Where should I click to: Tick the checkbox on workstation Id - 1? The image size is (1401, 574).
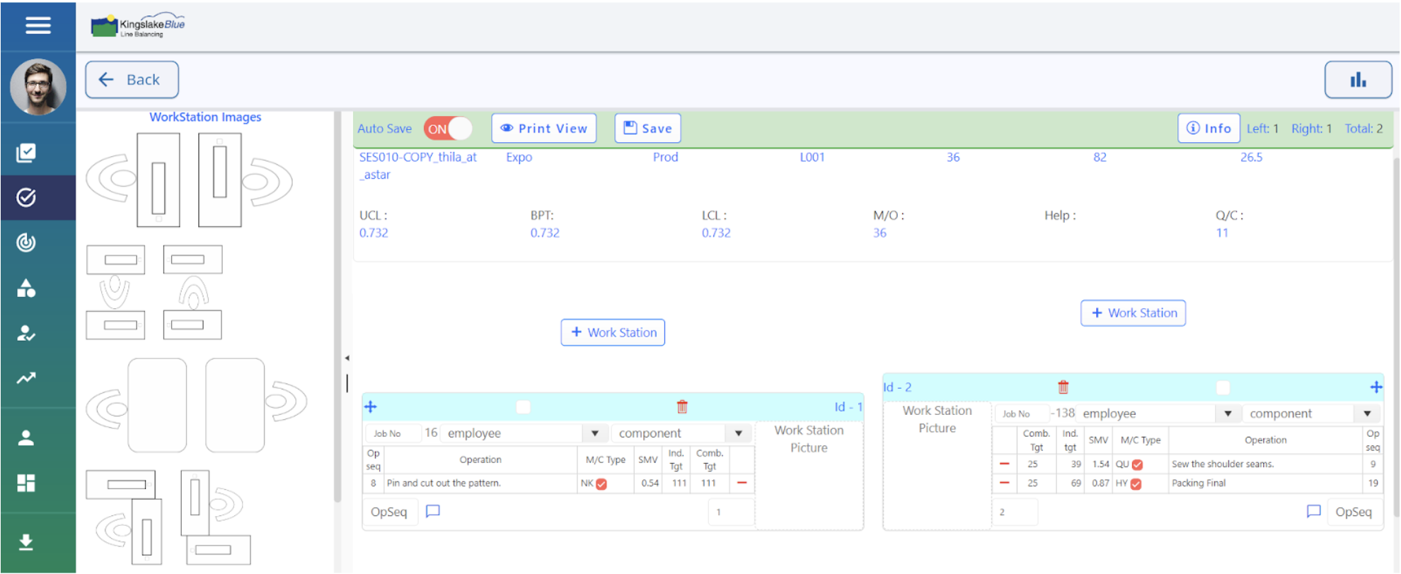pyautogui.click(x=523, y=406)
